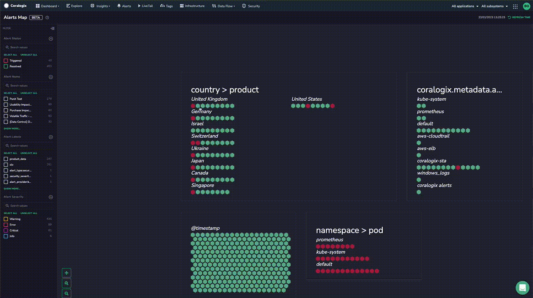Open the Insights dropdown menu
The width and height of the screenshot is (533, 298).
(100, 6)
